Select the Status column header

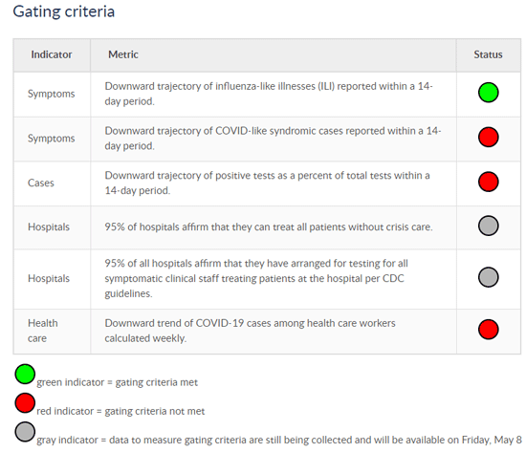coord(488,54)
